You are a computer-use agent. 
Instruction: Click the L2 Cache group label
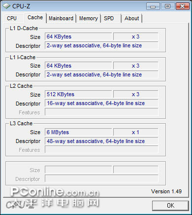pyautogui.click(x=21, y=86)
